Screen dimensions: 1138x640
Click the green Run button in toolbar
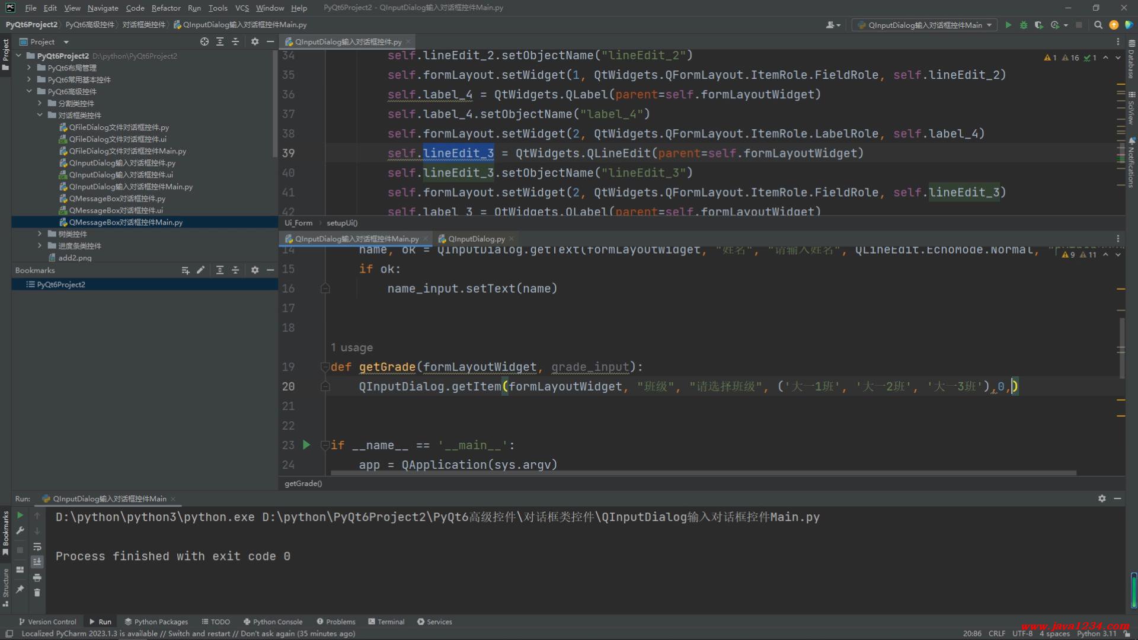1008,25
